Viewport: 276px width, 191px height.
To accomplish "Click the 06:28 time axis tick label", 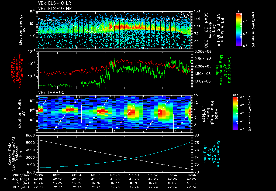I will click(x=115, y=175).
